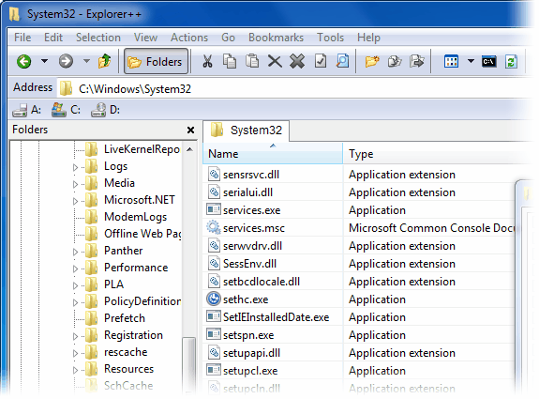Open the Search magnifier icon
Image resolution: width=539 pixels, height=399 pixels.
click(342, 61)
